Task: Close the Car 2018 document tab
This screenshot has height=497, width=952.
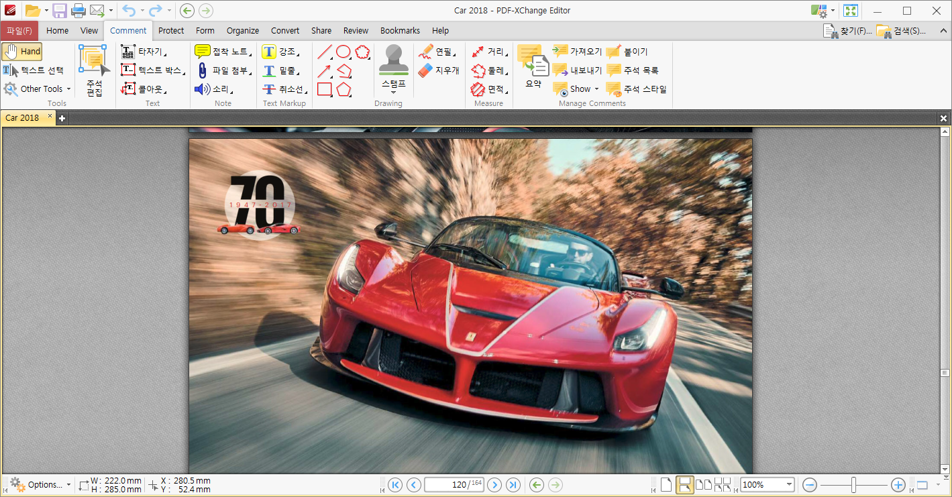Action: click(x=49, y=115)
